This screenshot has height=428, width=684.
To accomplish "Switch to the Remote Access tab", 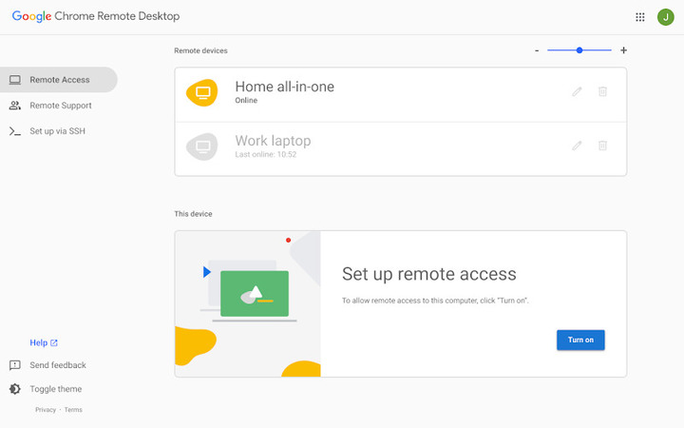I will click(x=59, y=80).
